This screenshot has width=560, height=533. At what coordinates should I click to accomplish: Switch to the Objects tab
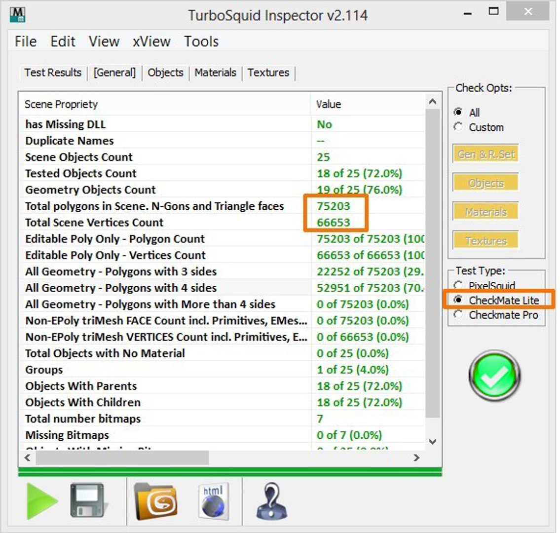(x=165, y=73)
